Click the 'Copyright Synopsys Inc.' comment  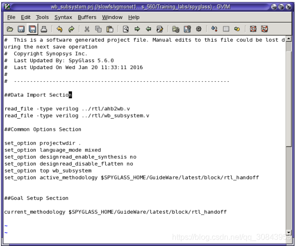click(x=46, y=53)
